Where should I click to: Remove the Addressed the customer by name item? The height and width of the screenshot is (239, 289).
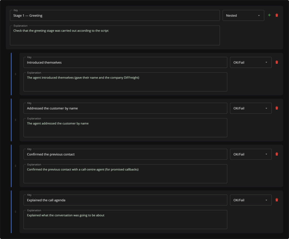pyautogui.click(x=277, y=108)
